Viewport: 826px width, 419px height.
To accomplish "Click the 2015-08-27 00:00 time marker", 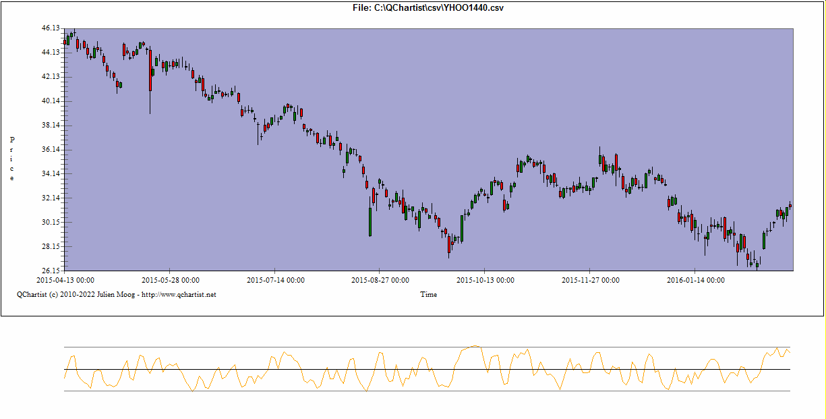I will point(380,280).
